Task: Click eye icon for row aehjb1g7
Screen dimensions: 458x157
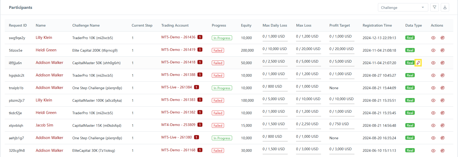Action: [433, 138]
